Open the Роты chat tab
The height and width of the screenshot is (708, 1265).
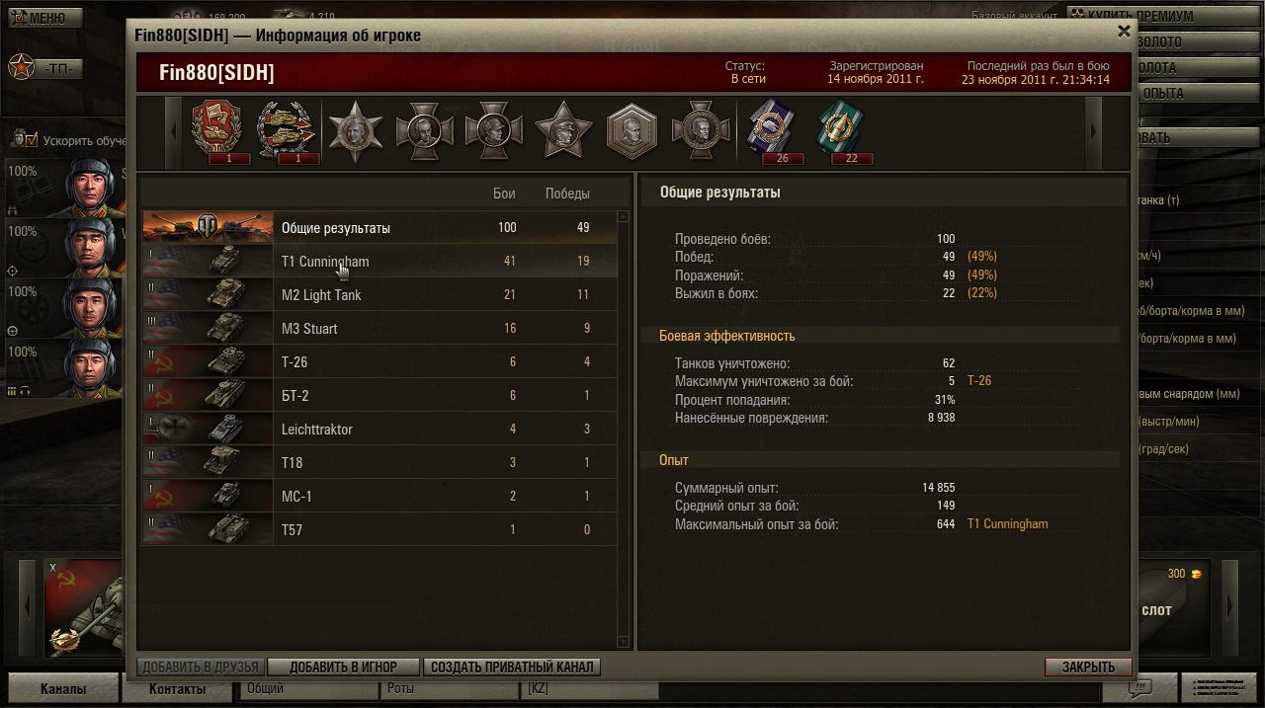tap(400, 688)
